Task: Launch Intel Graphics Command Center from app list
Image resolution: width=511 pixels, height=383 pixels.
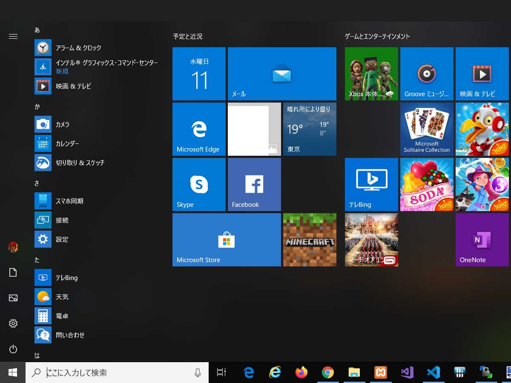Action: (97, 67)
